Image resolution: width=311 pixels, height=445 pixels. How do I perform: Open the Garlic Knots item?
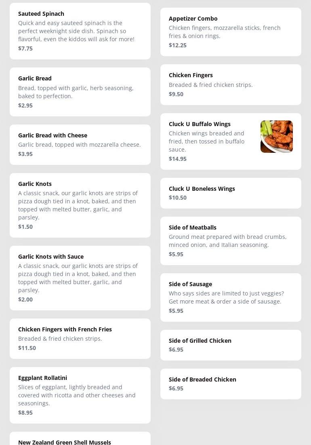point(80,205)
